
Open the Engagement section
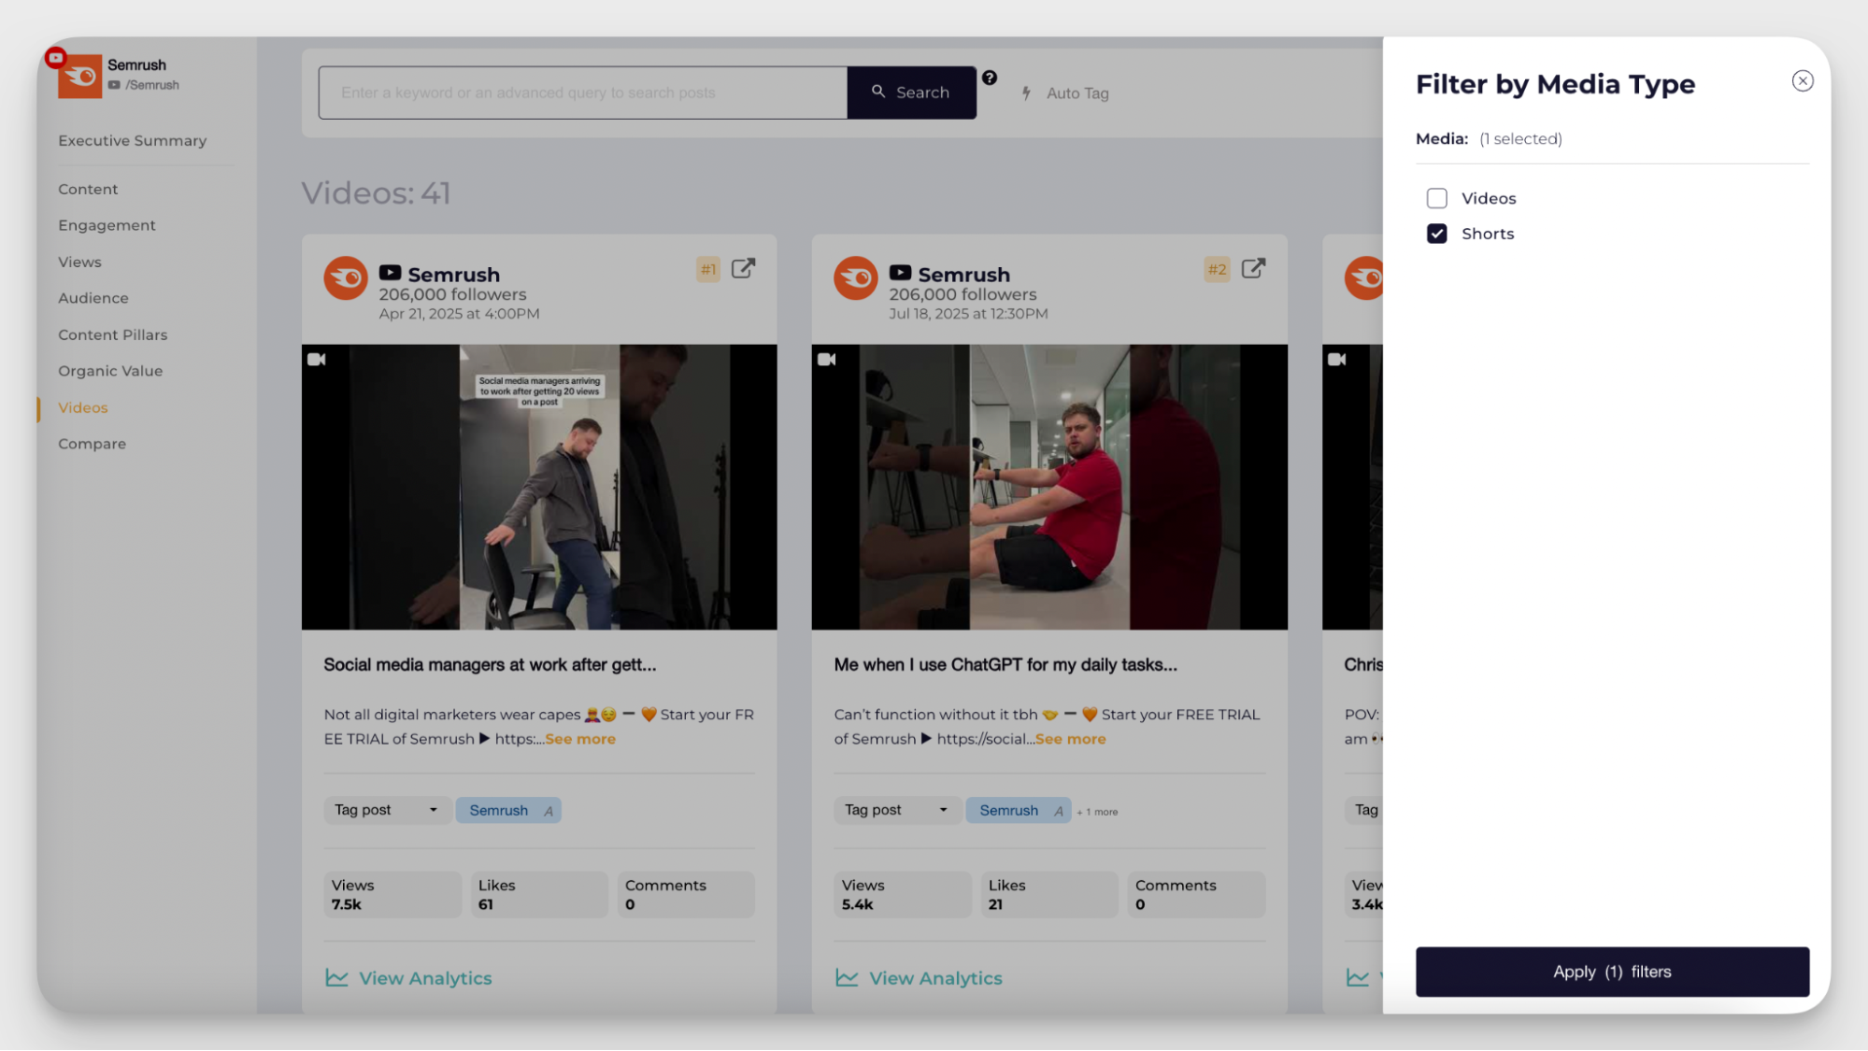pyautogui.click(x=107, y=225)
